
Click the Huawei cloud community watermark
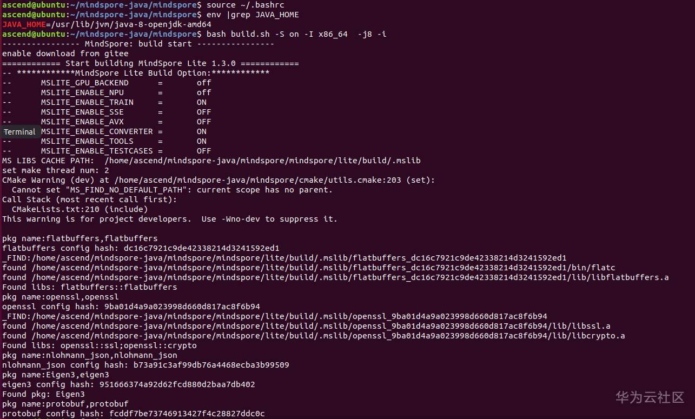pyautogui.click(x=650, y=398)
